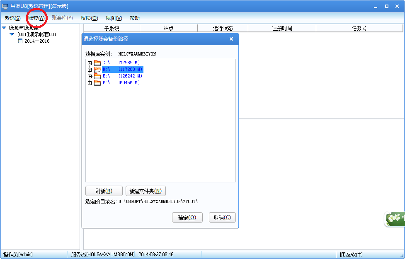
Task: Collapse the 账套与账套库 tree root
Action: point(4,28)
